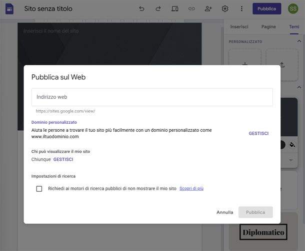The width and height of the screenshot is (305, 251).
Task: Collapse the second themes section chevron
Action: click(x=299, y=87)
